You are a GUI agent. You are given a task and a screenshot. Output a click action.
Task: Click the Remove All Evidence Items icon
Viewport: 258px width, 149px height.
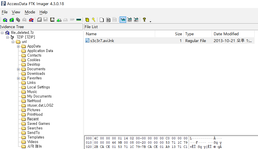tap(31, 20)
